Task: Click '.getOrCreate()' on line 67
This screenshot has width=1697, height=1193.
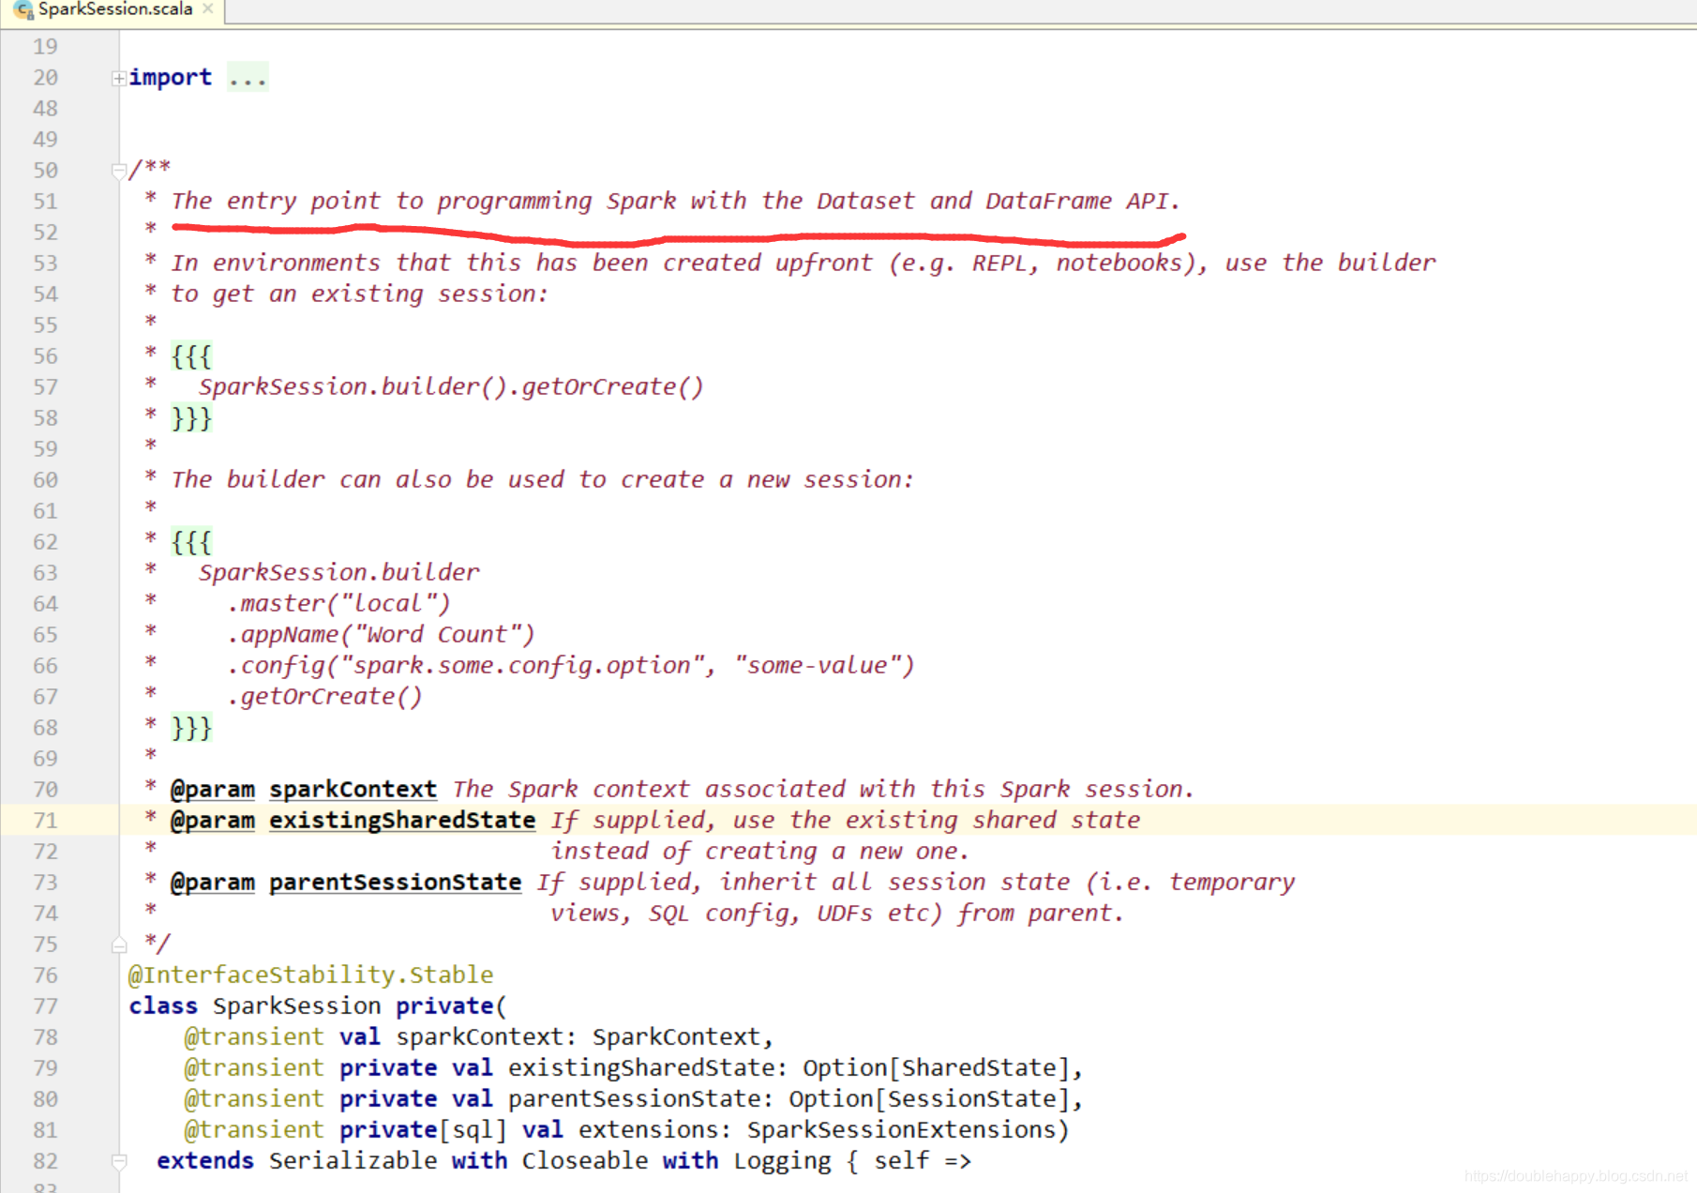Action: coord(325,697)
